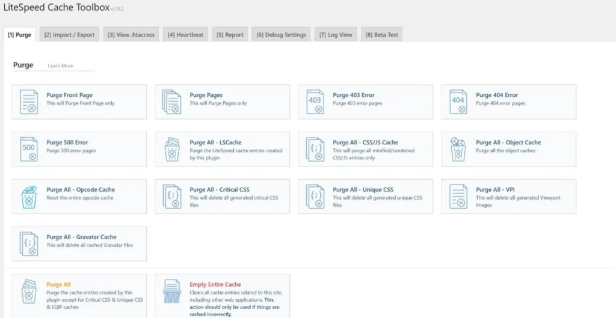Click the Purge All - LSCache title

[216, 142]
